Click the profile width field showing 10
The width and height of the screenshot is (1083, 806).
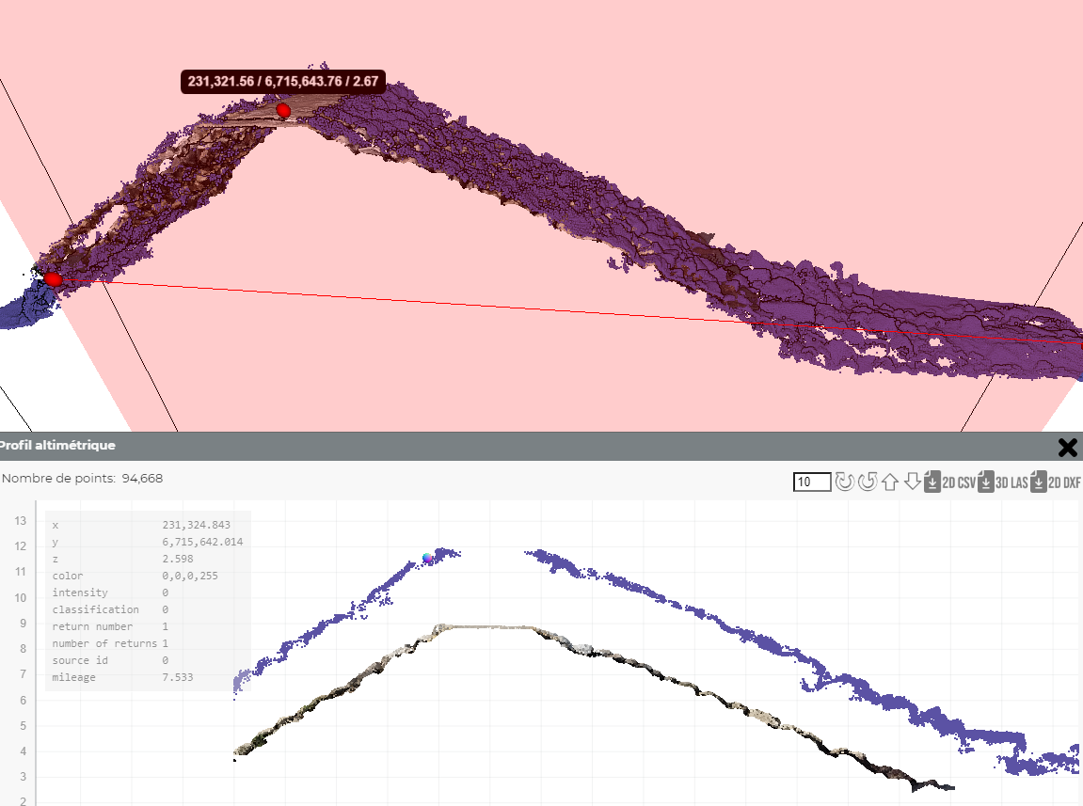(x=811, y=482)
